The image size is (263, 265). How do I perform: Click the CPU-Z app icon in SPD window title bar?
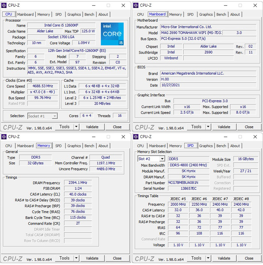click(136, 137)
